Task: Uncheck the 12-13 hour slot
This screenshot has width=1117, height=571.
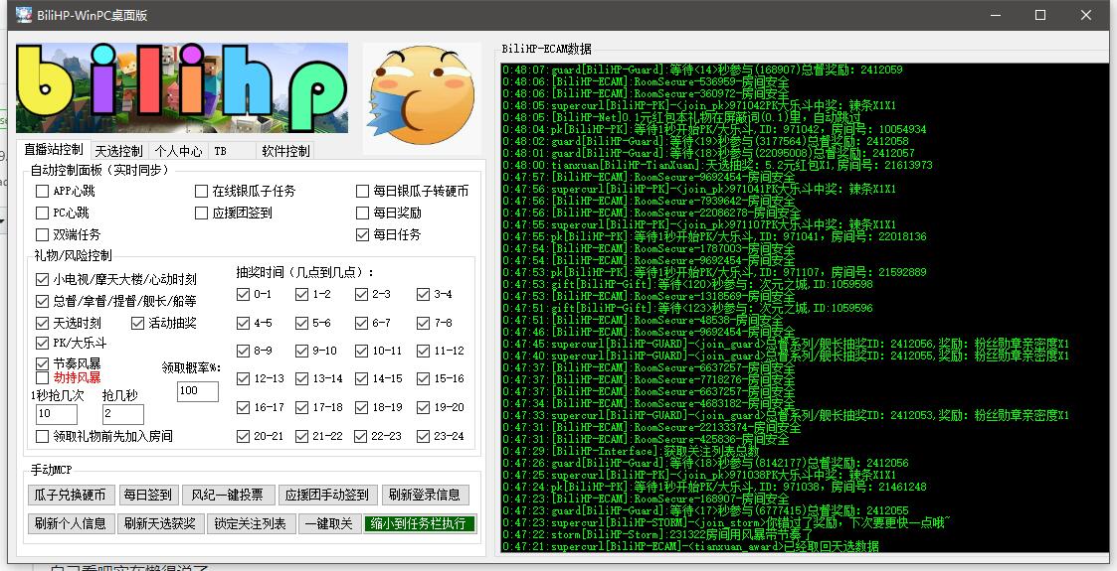Action: pyautogui.click(x=243, y=378)
